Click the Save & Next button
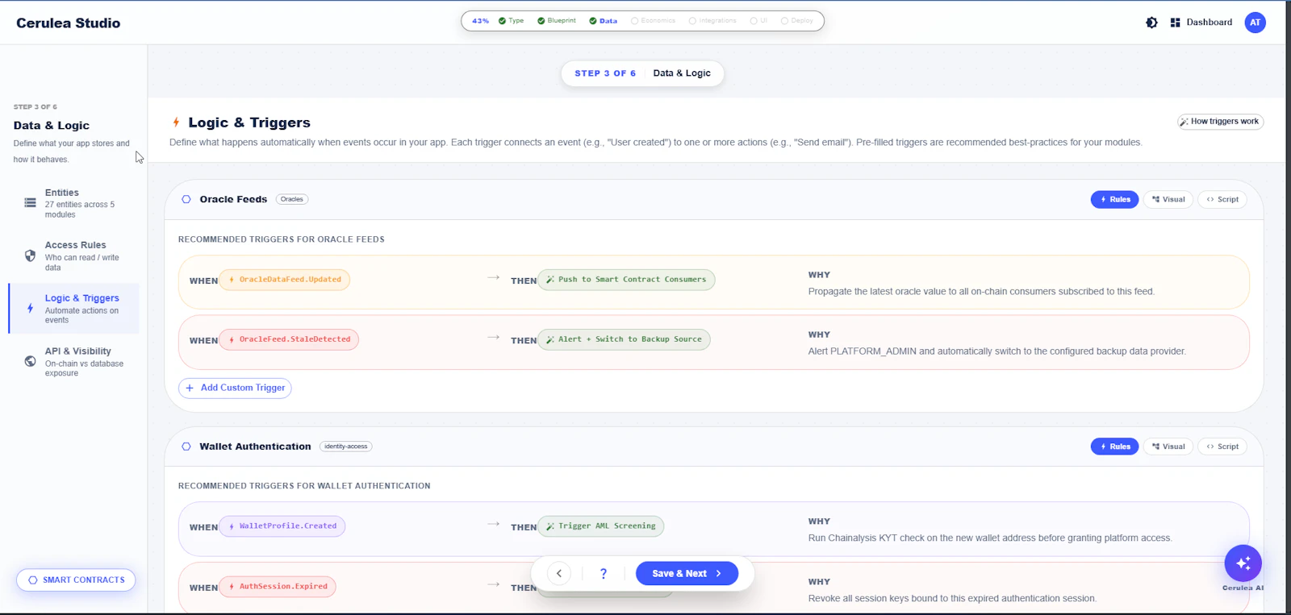The height and width of the screenshot is (615, 1291). [x=687, y=574]
